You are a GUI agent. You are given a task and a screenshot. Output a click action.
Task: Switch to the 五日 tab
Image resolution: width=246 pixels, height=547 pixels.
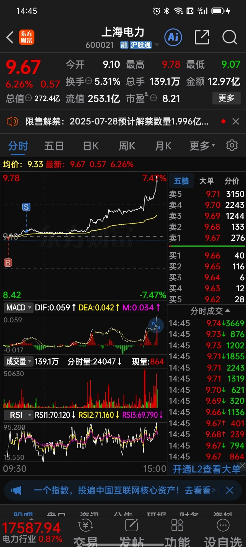pos(54,146)
